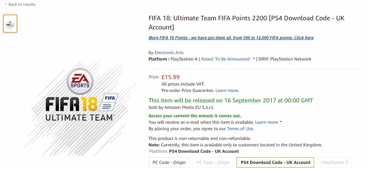This screenshot has height=170, width=368.
Task: Click the FIFA official licensed product badge
Action: (x=109, y=102)
